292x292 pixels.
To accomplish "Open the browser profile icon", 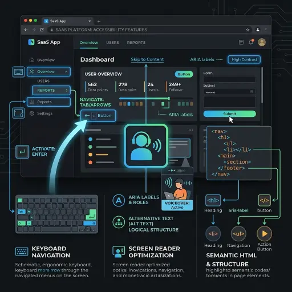I will tap(258, 30).
